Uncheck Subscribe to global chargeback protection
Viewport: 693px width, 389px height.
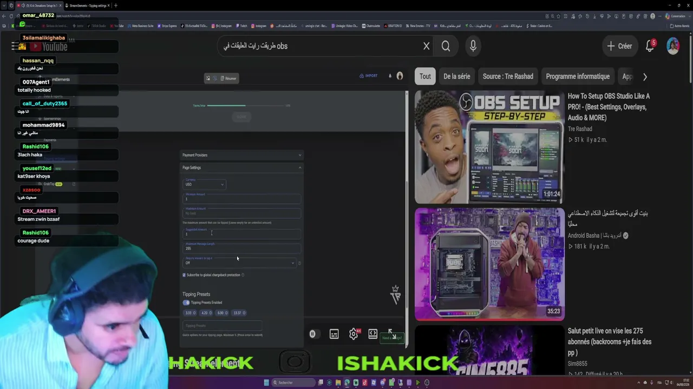point(184,275)
